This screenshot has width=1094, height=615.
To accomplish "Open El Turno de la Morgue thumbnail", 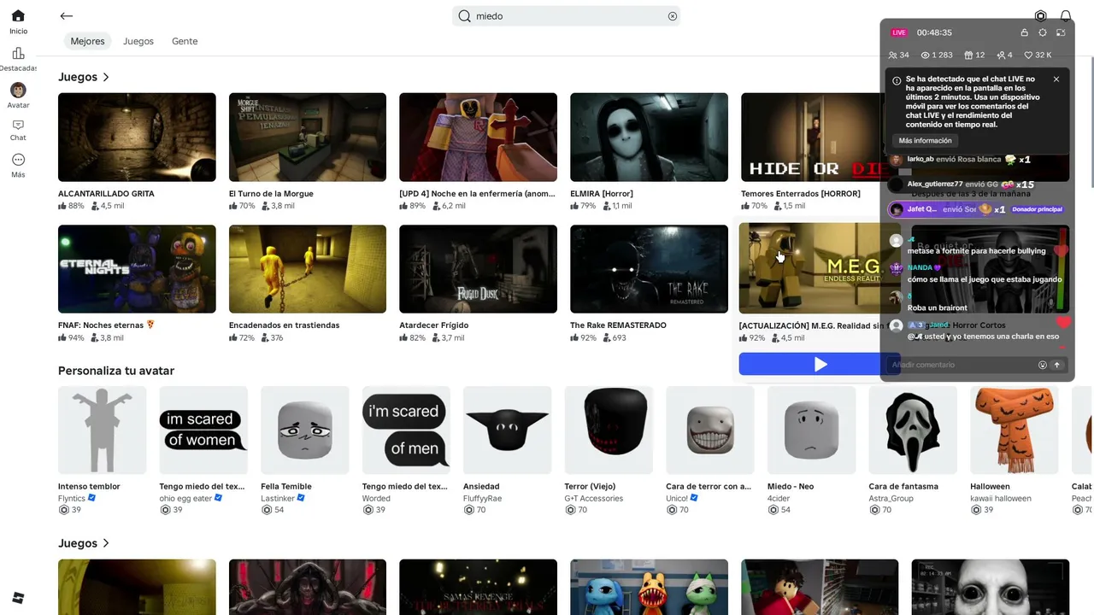I will pyautogui.click(x=308, y=138).
